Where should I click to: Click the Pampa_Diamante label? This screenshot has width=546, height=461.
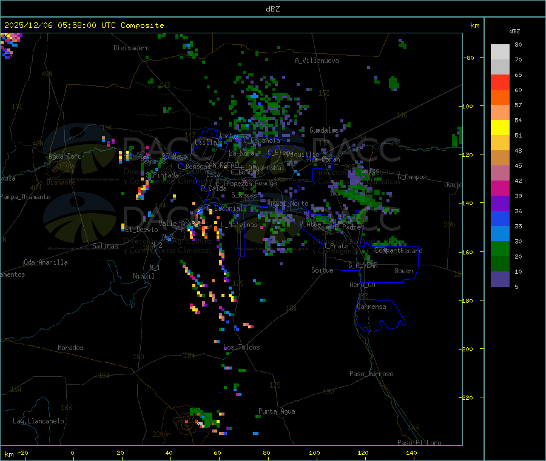point(25,197)
